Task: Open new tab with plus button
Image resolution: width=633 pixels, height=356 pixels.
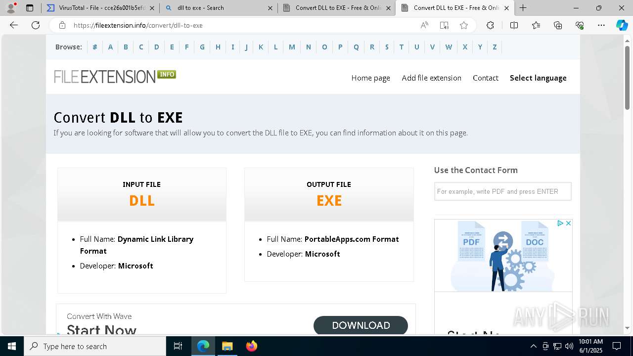Action: [523, 8]
